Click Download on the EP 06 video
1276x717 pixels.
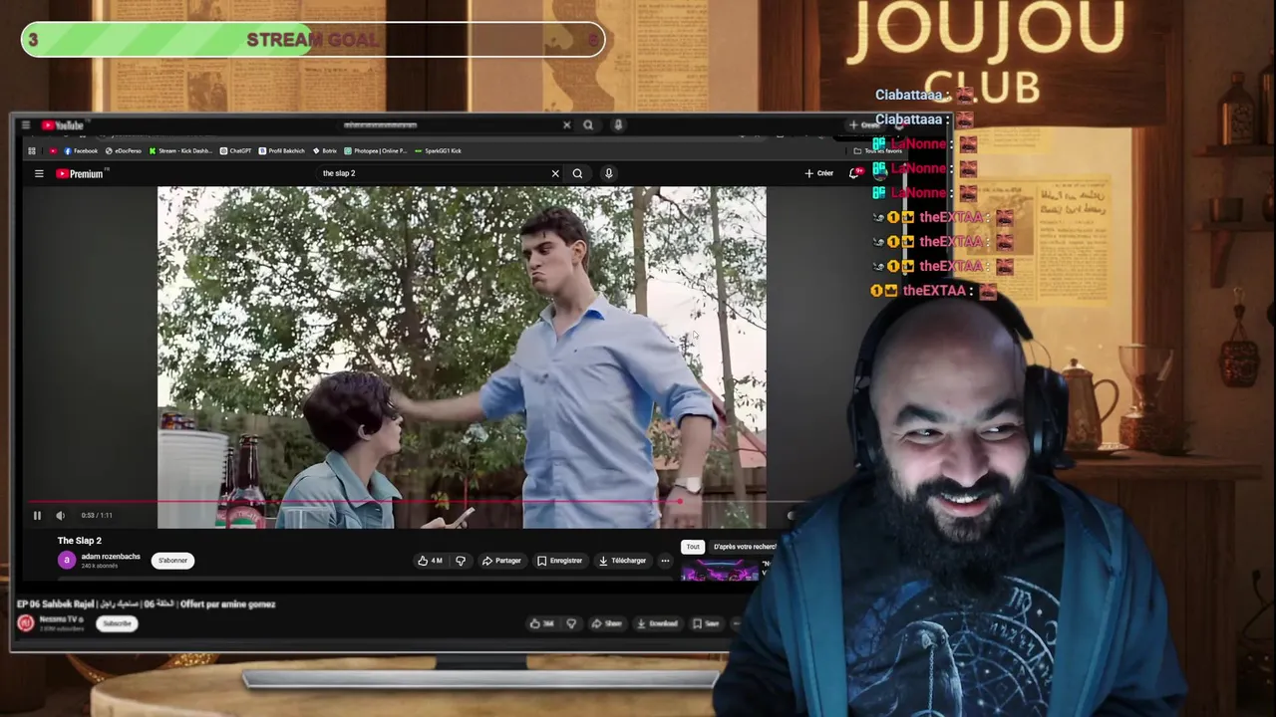click(658, 624)
